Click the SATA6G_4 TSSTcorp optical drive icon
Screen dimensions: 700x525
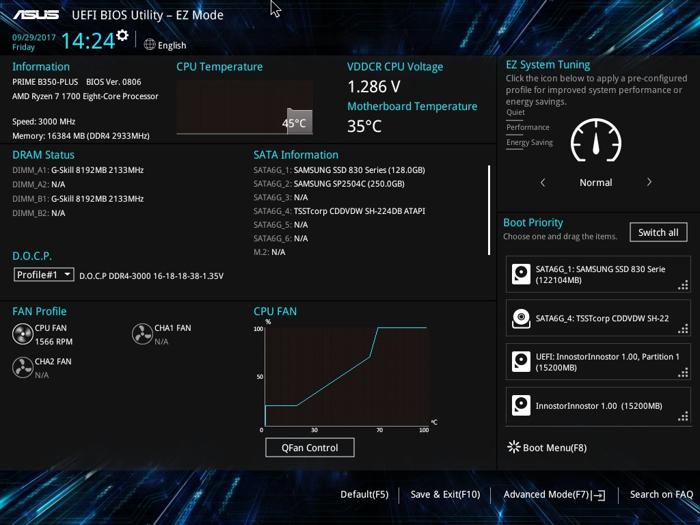[521, 319]
